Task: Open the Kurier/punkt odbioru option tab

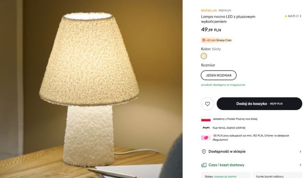Action: 277,175
